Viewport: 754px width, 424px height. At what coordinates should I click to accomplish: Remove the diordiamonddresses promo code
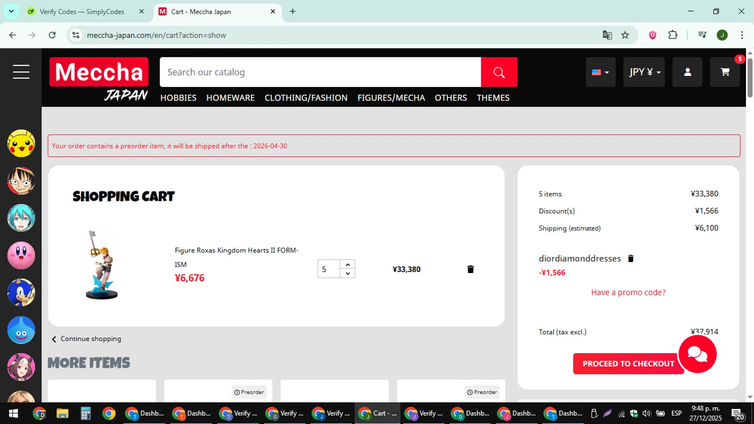point(630,259)
